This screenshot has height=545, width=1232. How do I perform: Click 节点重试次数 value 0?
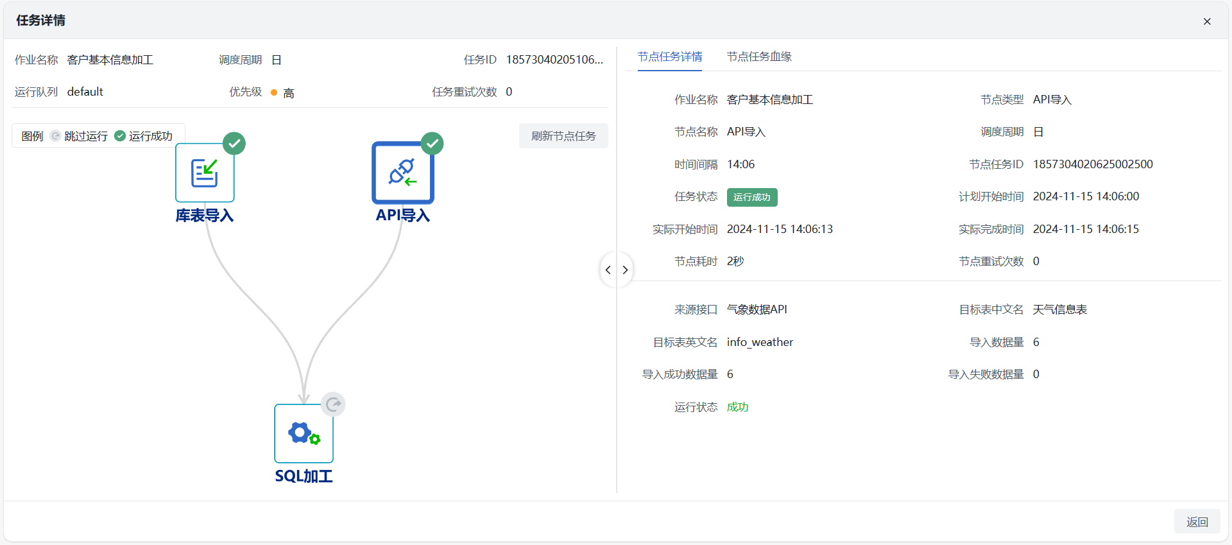1036,261
